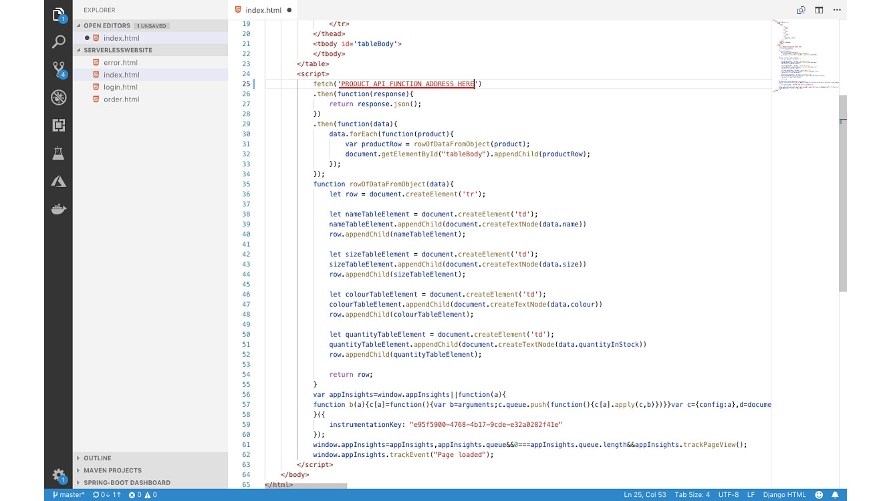
Task: Click line number 25 in the gutter
Action: point(247,83)
